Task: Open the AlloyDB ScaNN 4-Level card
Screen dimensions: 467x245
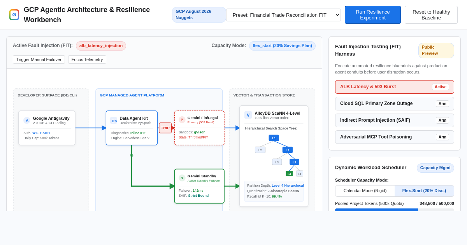Action: coord(274,156)
